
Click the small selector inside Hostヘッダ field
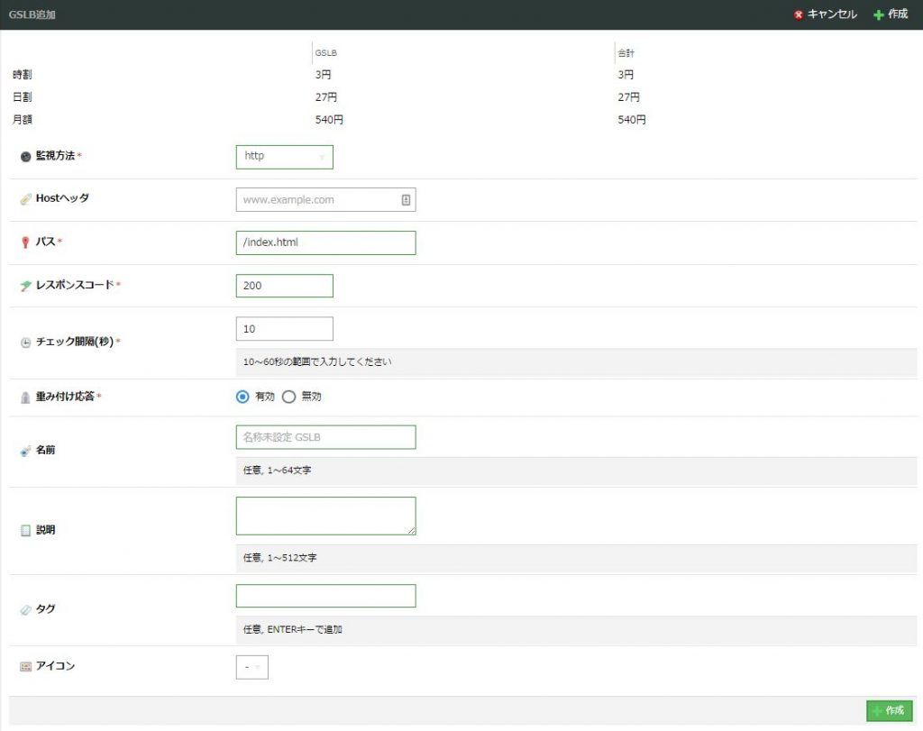(407, 199)
